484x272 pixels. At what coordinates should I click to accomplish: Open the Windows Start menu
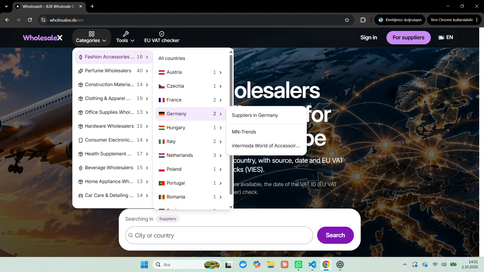(144, 264)
